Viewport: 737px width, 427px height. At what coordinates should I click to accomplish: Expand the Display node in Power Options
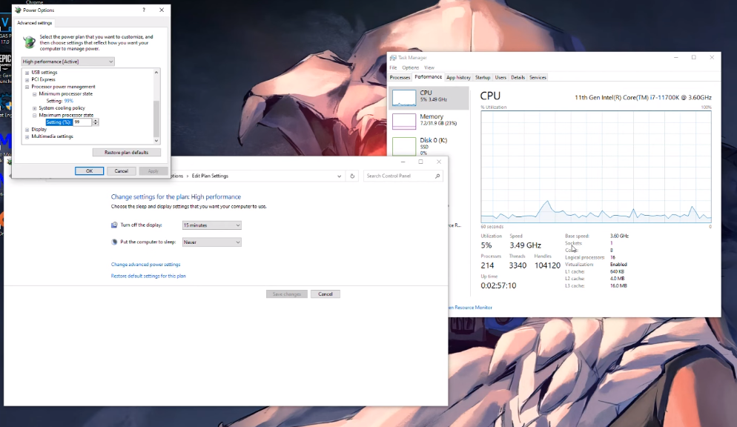pyautogui.click(x=27, y=130)
